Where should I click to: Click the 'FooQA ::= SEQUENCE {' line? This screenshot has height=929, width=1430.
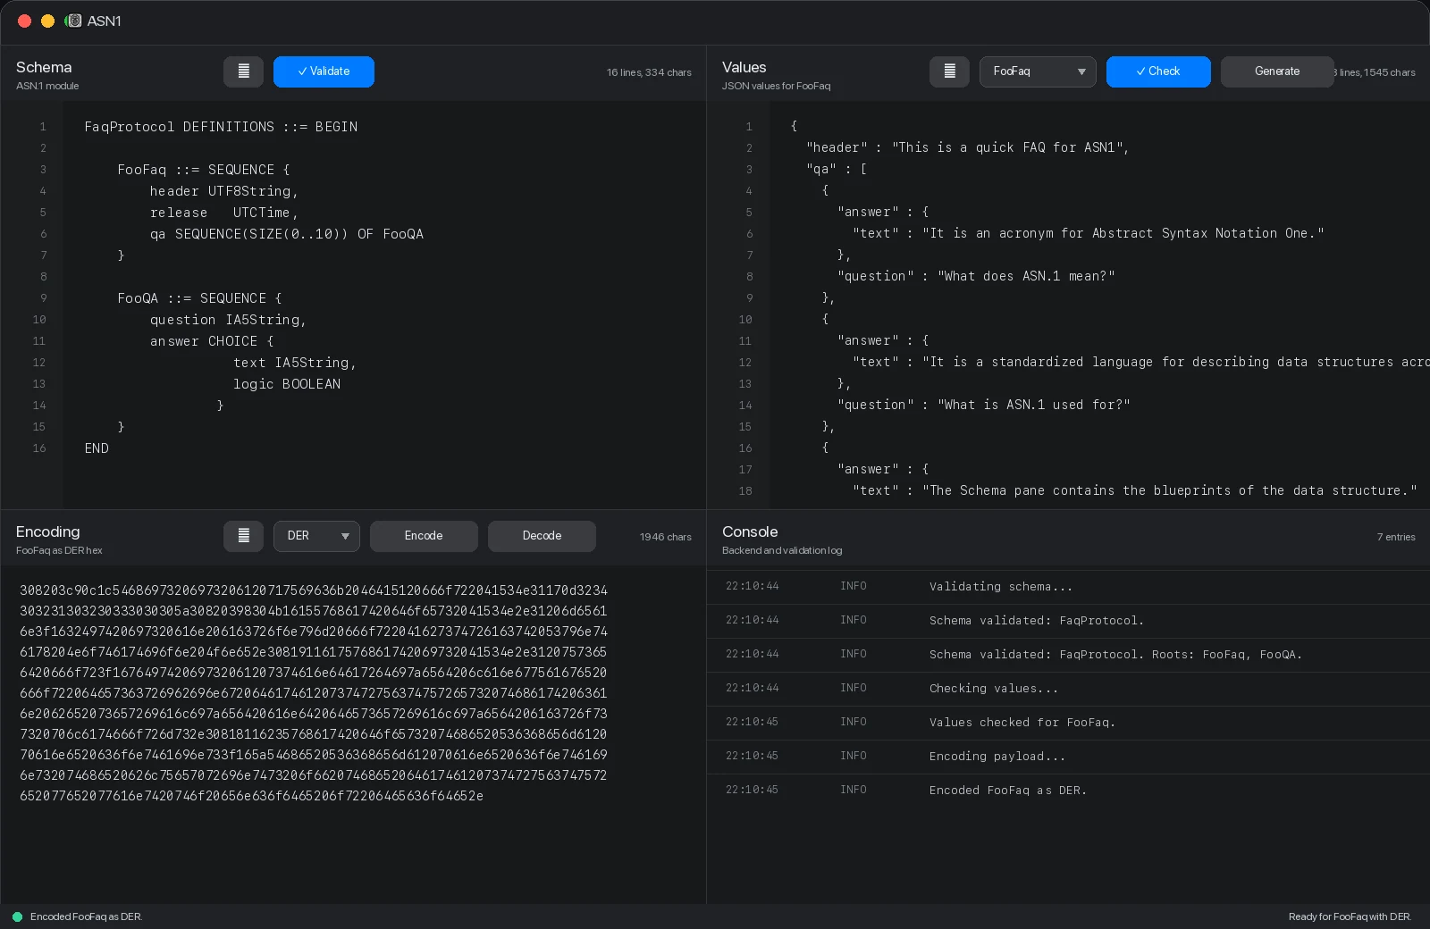point(199,298)
